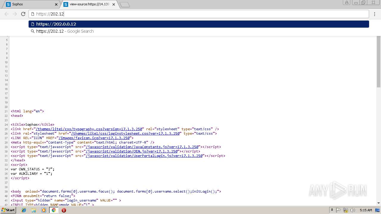Screen dimensions: 381x214
Task: Open the Windows Start menu
Action: click(8, 210)
